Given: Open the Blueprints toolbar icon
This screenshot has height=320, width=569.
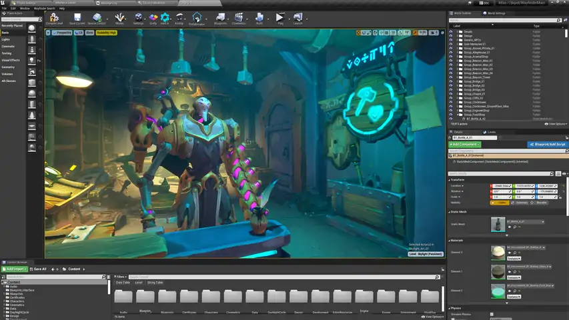Looking at the screenshot, I should [x=220, y=18].
